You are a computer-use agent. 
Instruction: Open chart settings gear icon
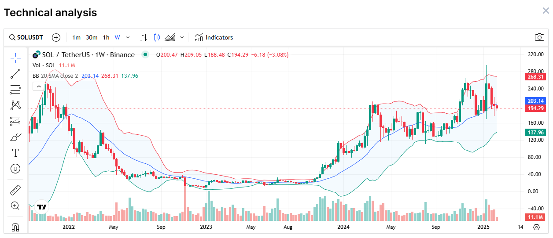pos(536,227)
